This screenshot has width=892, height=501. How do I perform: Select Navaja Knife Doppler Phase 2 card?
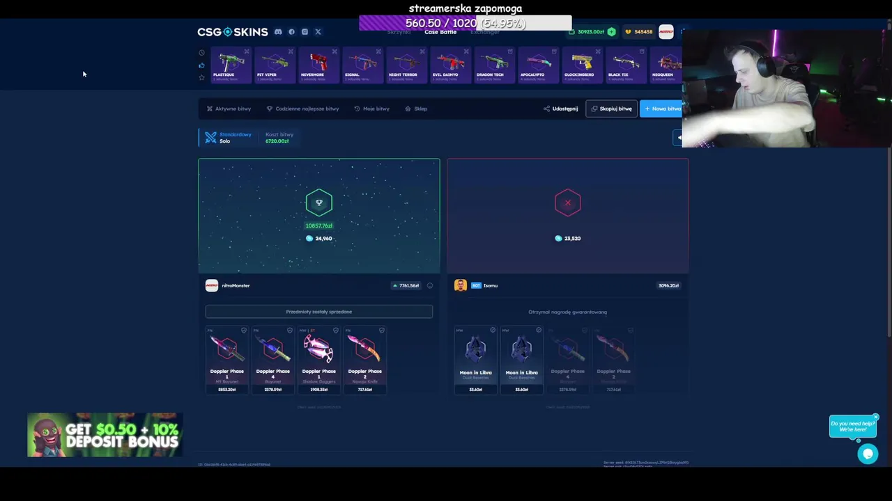(x=365, y=360)
